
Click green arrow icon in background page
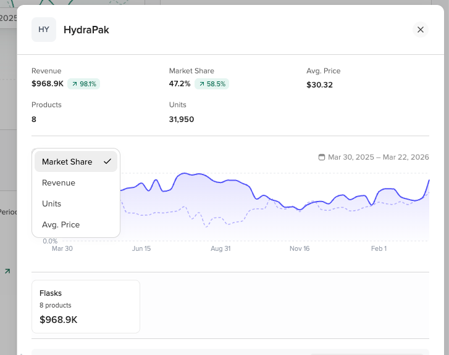point(7,271)
